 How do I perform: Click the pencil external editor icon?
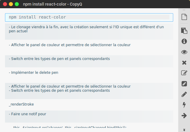(184, 94)
